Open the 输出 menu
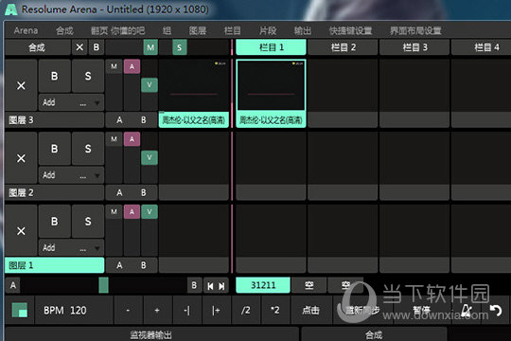This screenshot has height=341, width=511. pyautogui.click(x=303, y=30)
